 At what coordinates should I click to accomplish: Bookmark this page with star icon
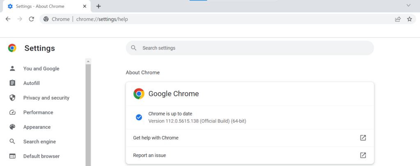409,19
